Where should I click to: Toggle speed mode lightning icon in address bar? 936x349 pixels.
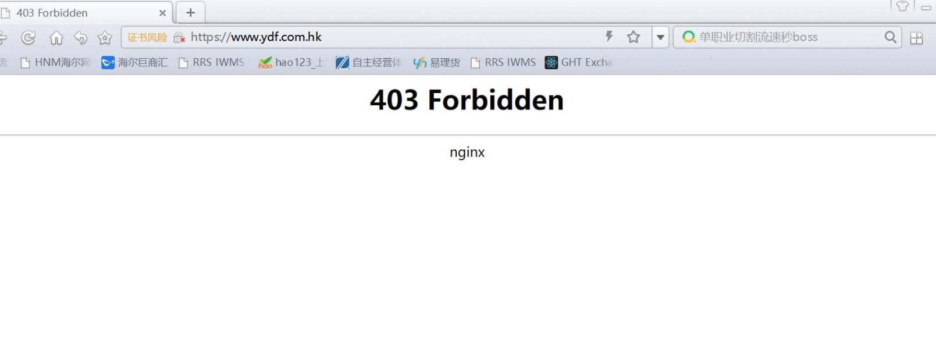click(609, 37)
